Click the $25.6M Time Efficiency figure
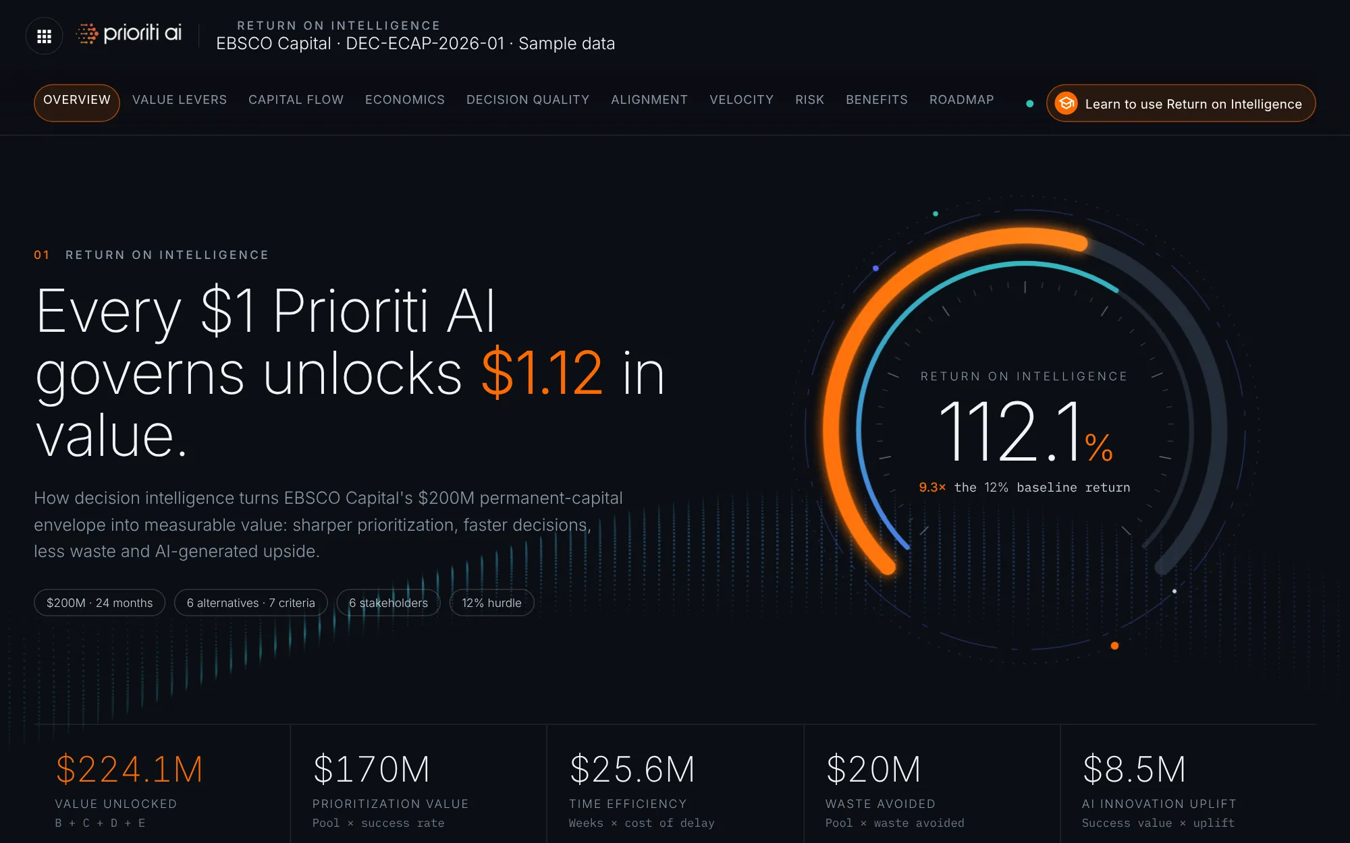The image size is (1350, 843). pyautogui.click(x=632, y=769)
